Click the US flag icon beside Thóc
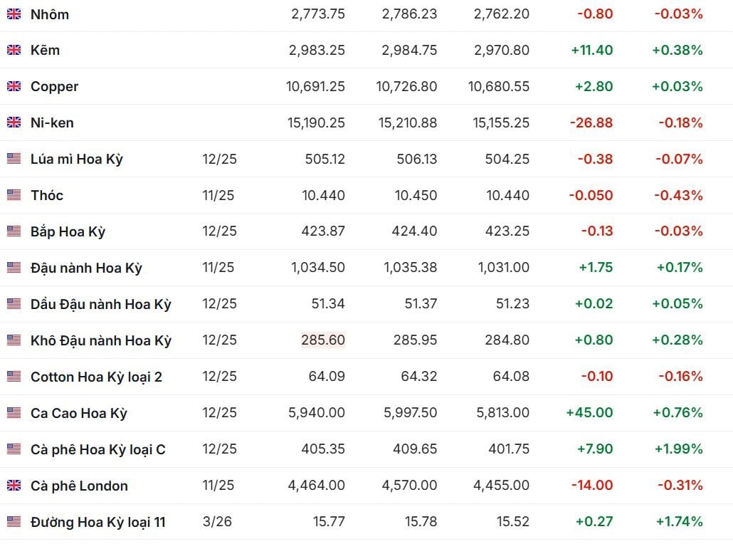 point(14,196)
